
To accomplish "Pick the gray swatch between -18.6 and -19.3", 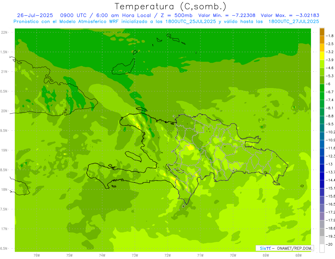I will [x=322, y=232].
